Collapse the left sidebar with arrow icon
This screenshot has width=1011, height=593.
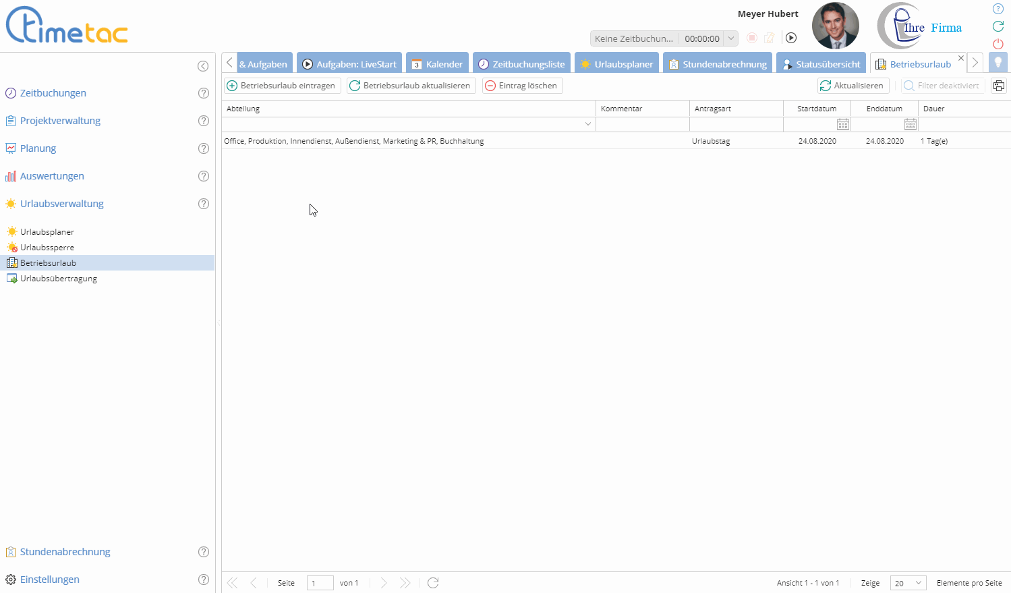(x=203, y=66)
